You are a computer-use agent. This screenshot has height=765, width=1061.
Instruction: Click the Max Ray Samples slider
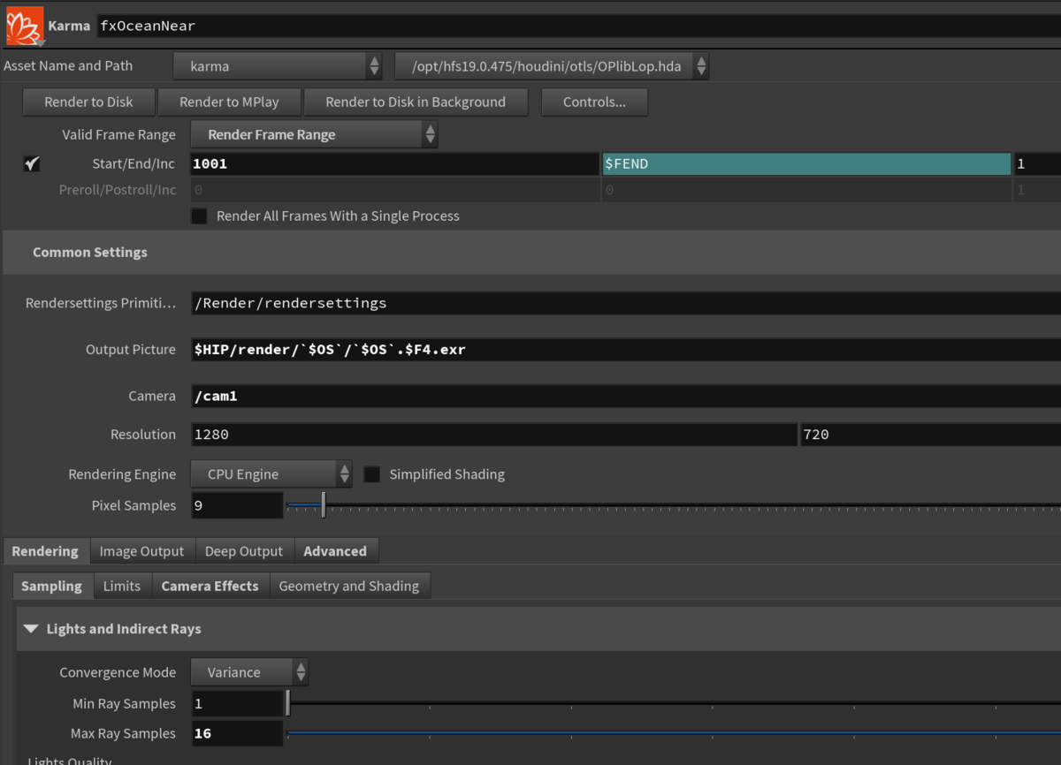674,733
